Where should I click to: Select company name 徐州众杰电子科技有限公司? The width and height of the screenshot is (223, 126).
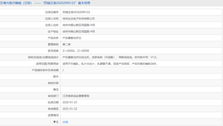tap(78, 19)
